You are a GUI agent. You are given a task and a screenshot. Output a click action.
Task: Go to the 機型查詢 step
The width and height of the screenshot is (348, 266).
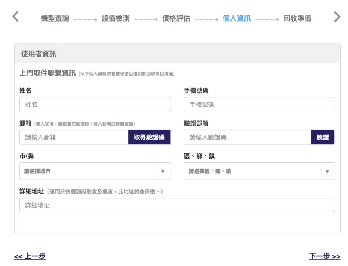55,19
